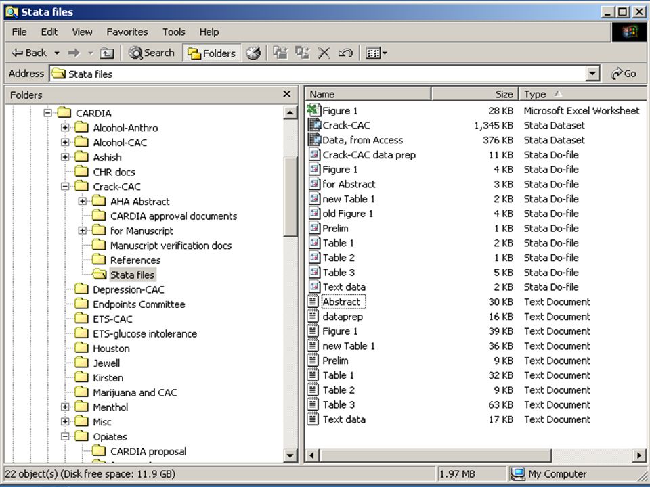650x487 pixels.
Task: Collapse the Crack-CAC folder node
Action: tap(65, 187)
